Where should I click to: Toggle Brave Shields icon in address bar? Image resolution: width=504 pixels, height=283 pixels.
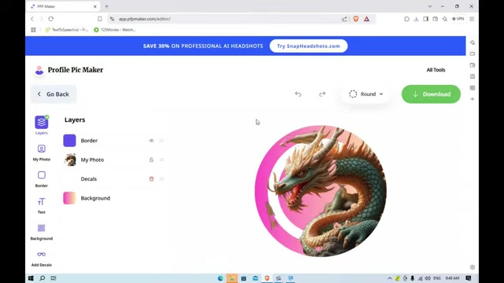coord(356,19)
